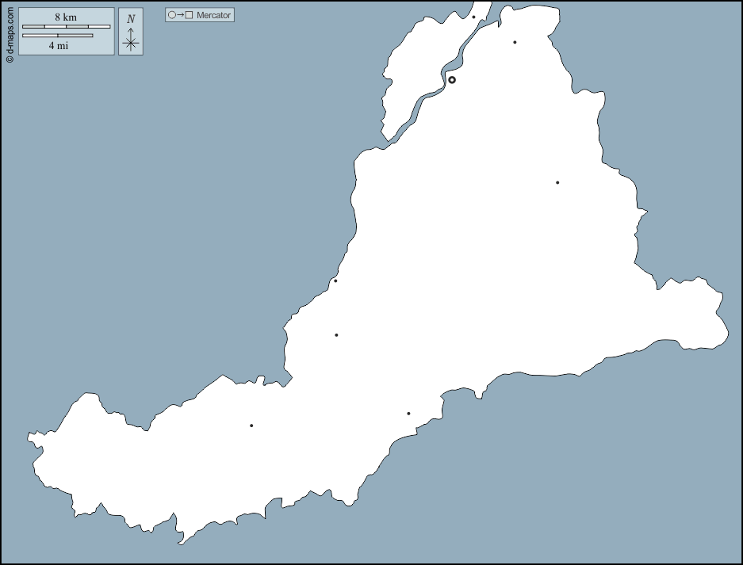Click the square icon beside Mercator
This screenshot has width=743, height=565.
189,15
